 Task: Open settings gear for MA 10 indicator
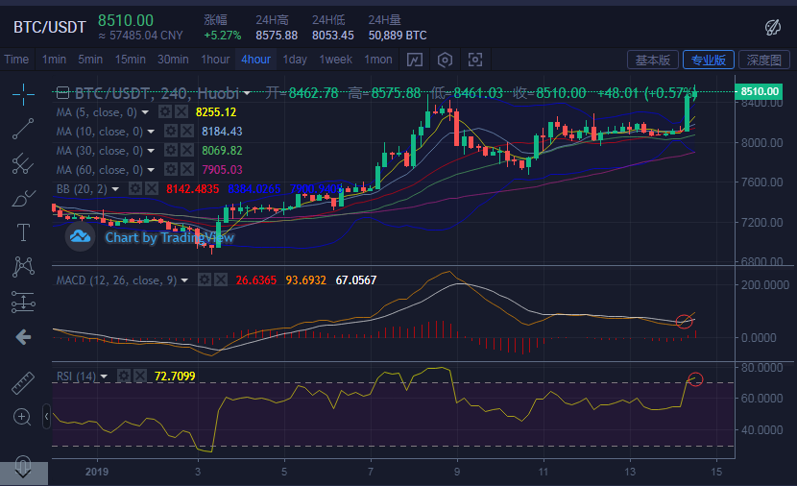[171, 132]
